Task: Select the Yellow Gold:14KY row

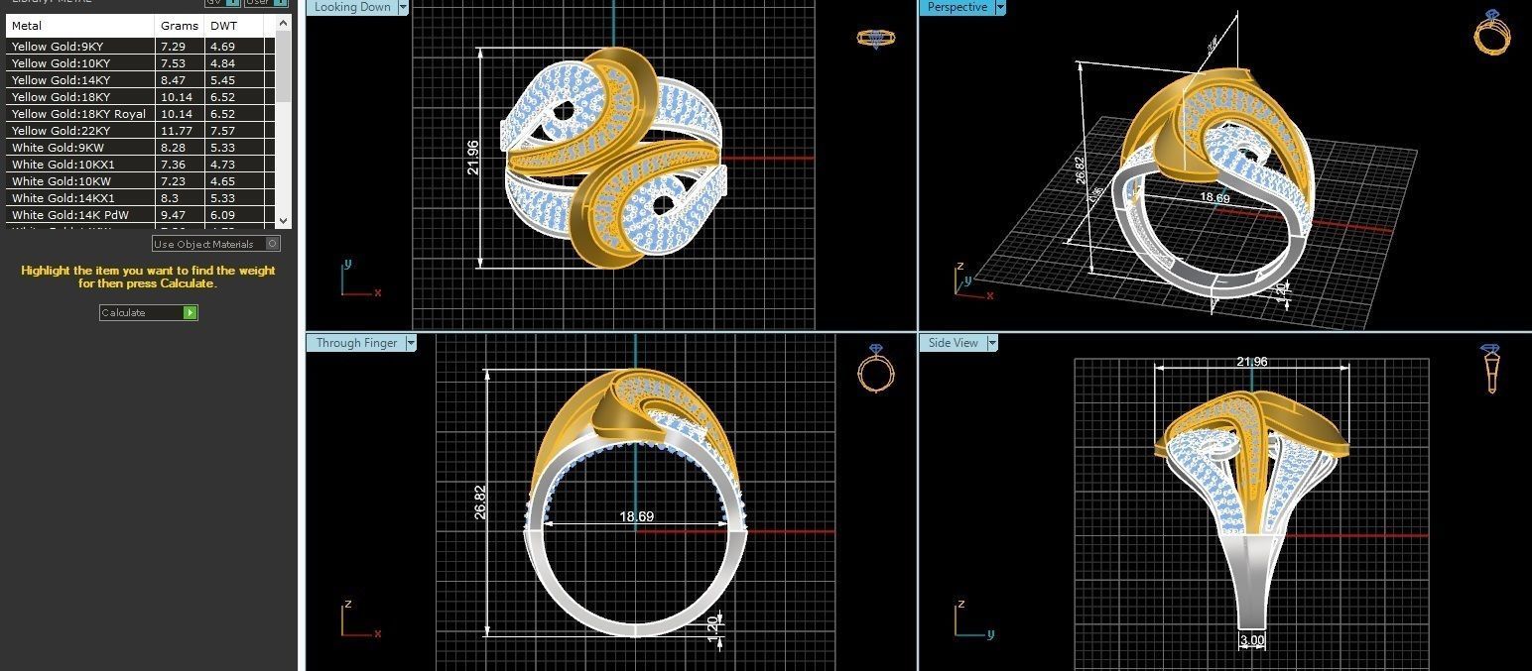Action: click(140, 79)
